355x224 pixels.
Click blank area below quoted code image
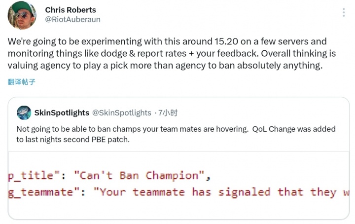coord(178,210)
